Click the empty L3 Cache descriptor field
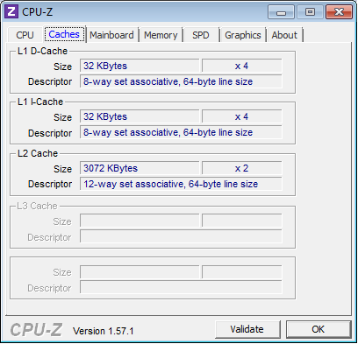Image resolution: width=358 pixels, height=344 pixels. coord(181,236)
